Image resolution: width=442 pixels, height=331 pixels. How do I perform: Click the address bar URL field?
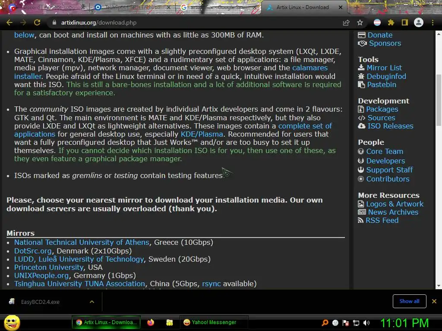(195, 22)
